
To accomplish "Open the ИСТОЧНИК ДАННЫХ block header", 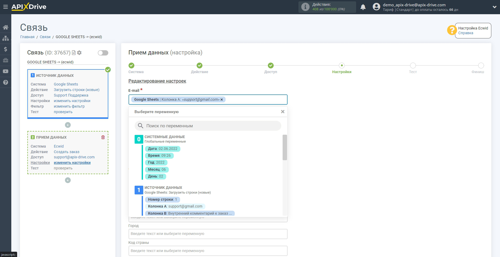I will (x=55, y=75).
